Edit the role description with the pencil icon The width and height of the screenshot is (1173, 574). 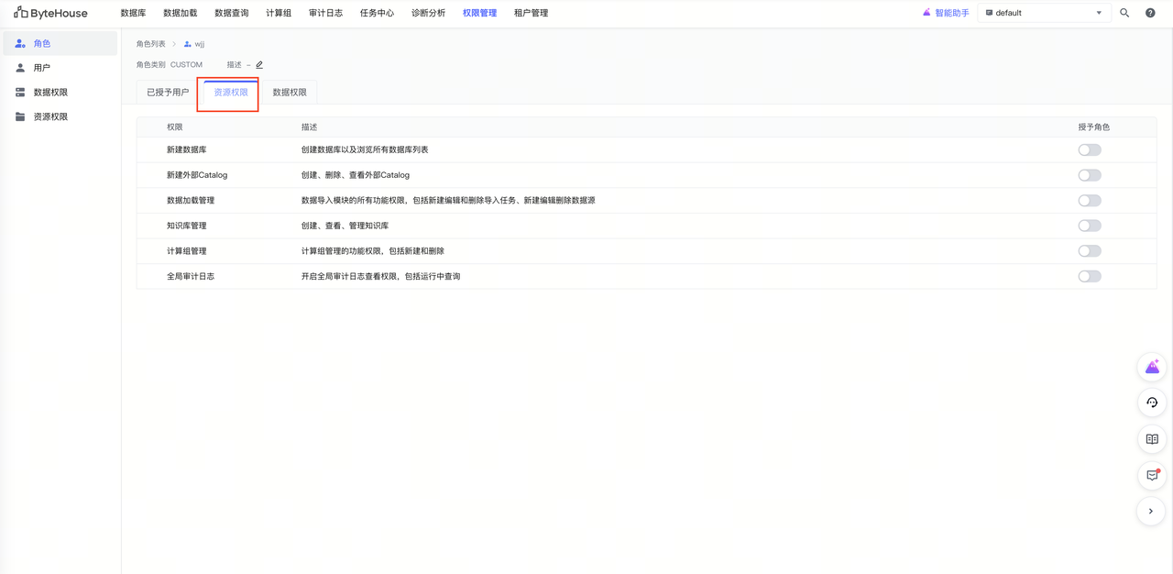tap(259, 65)
